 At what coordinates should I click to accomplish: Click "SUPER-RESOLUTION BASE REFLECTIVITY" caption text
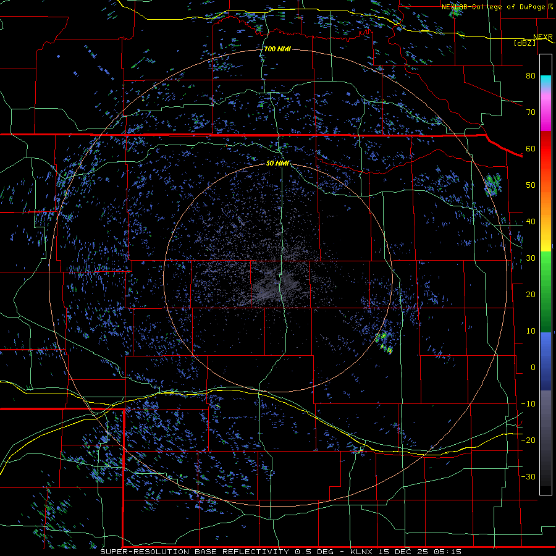tap(195, 552)
